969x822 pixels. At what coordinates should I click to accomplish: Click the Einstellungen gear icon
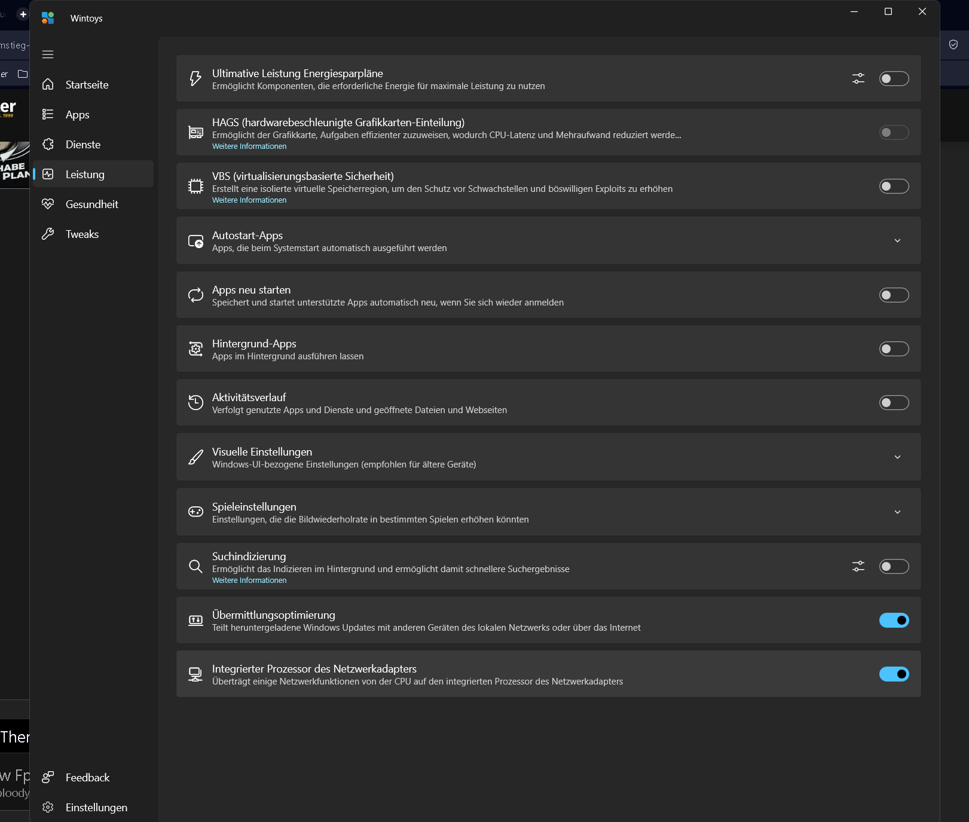[48, 807]
